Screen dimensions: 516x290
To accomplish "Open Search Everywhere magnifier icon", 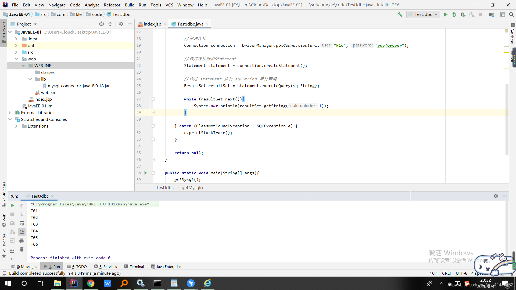I will tap(511, 15).
